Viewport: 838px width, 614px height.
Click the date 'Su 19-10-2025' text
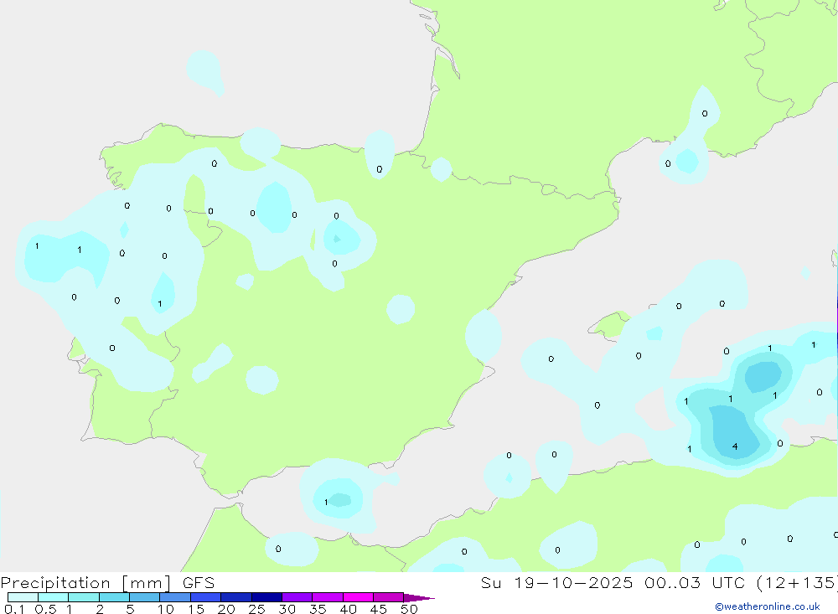click(556, 582)
